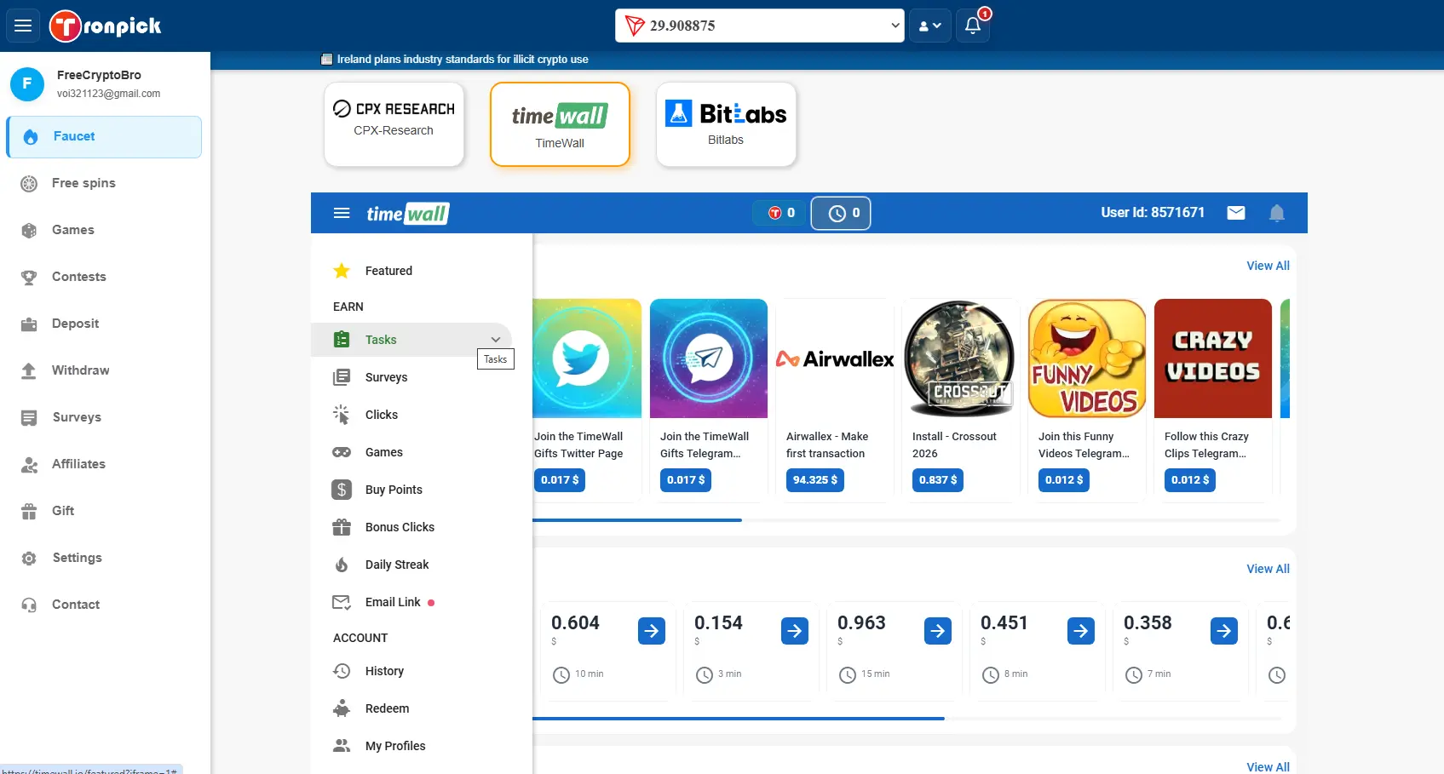
Task: Open the Airwallex offer thumbnail
Action: pyautogui.click(x=835, y=358)
